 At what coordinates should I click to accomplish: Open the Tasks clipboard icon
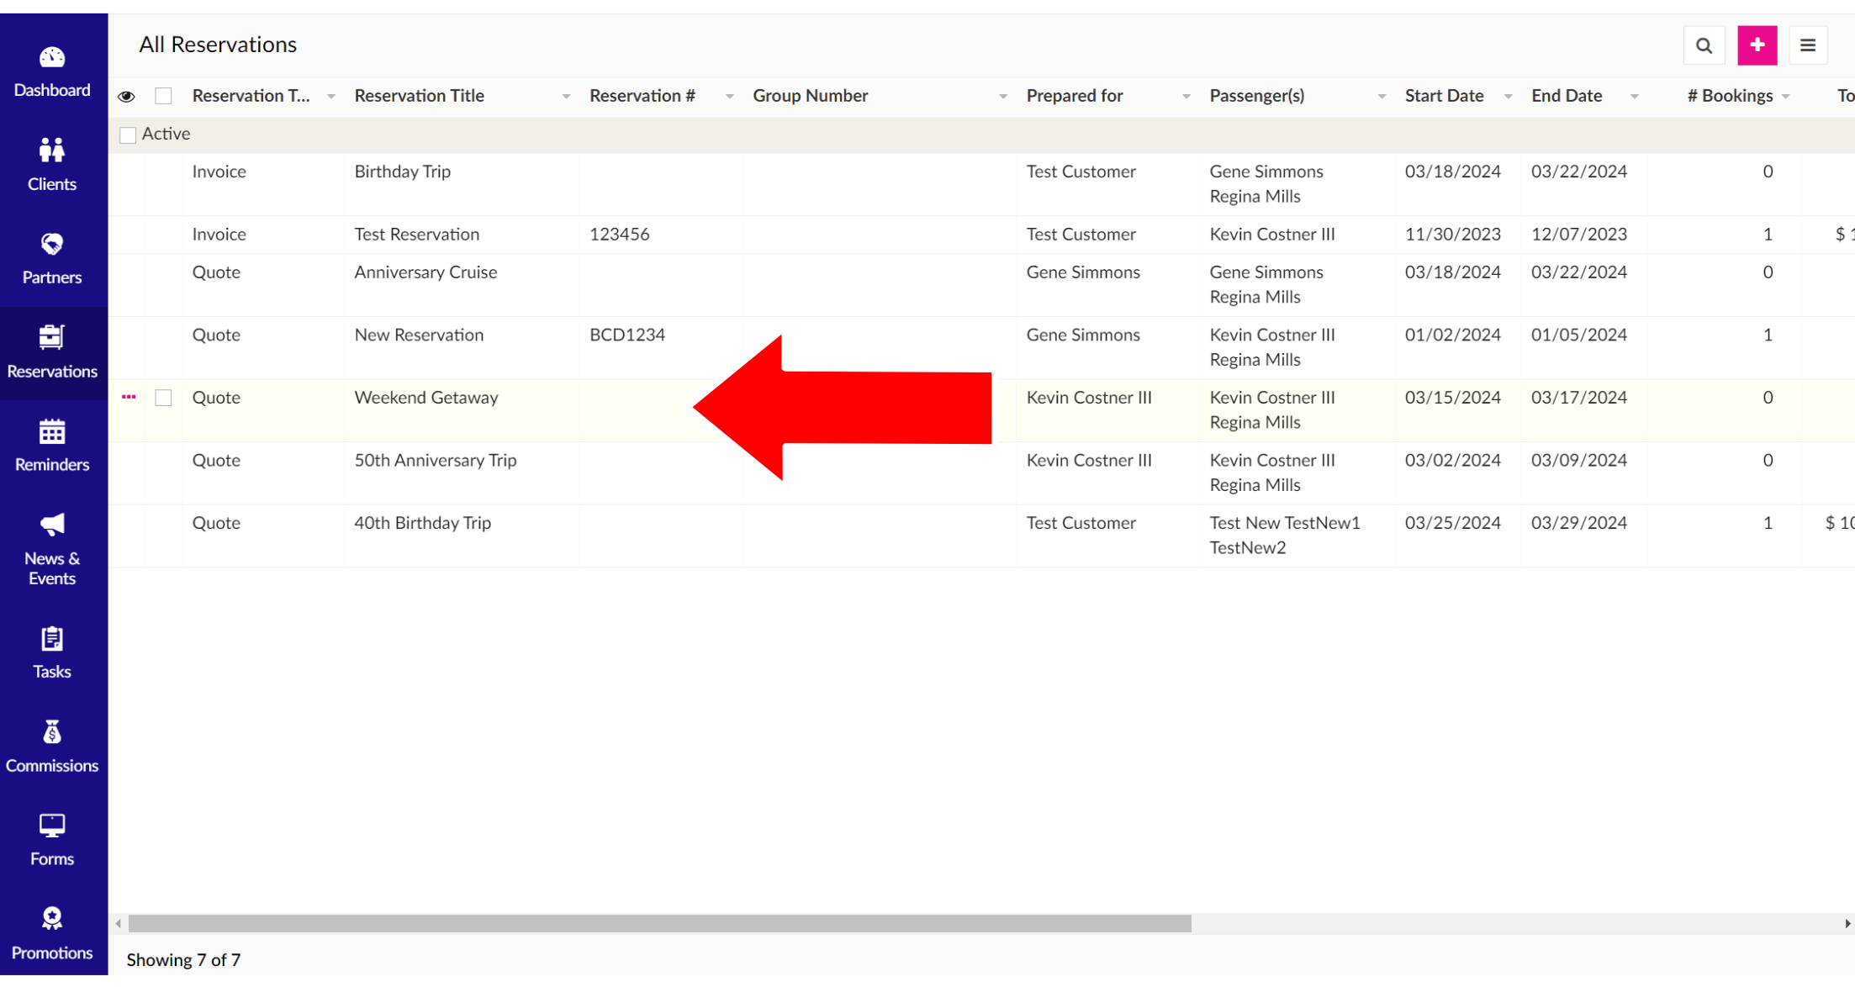click(x=52, y=640)
